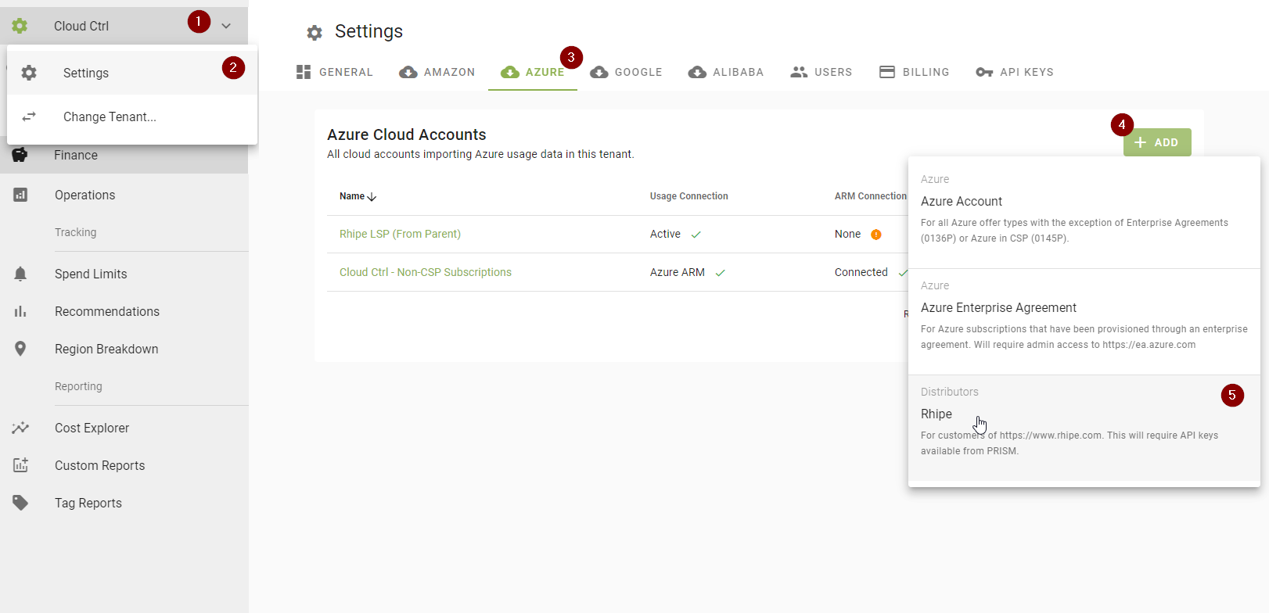
Task: Click the Recommendations bar chart icon
Action: point(20,311)
